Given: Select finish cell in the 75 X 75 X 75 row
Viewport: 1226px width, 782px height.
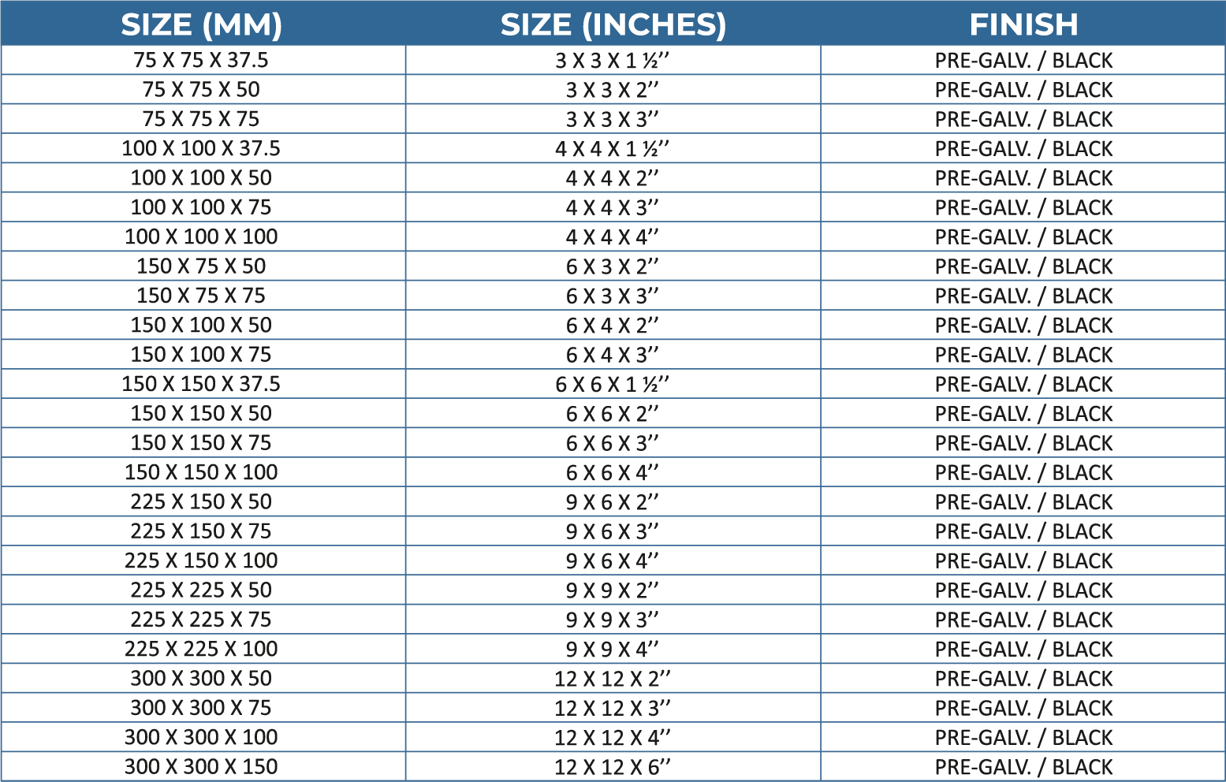Looking at the screenshot, I should click(x=1023, y=119).
